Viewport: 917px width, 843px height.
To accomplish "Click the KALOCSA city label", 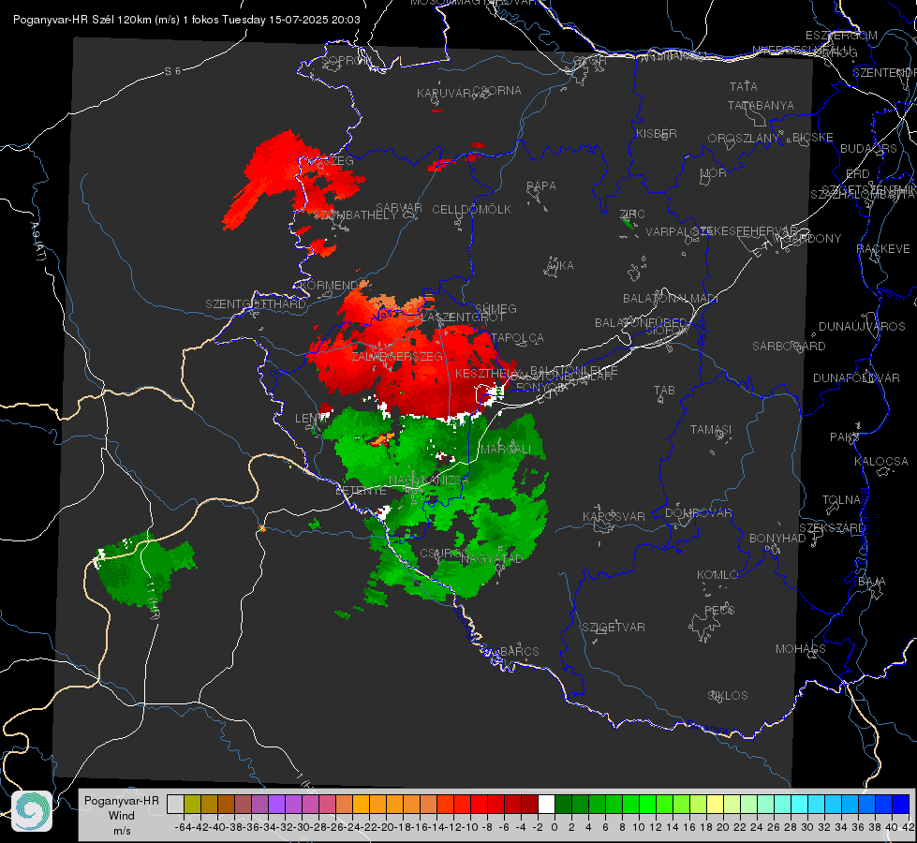I will 881,462.
